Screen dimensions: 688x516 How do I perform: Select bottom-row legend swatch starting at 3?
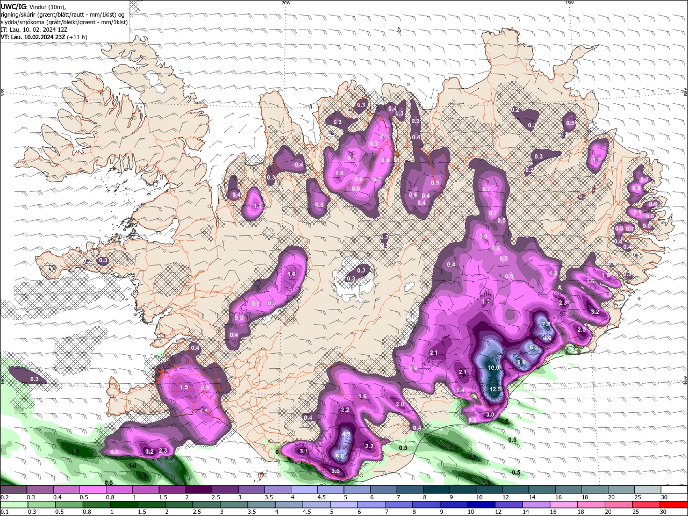tap(233, 504)
